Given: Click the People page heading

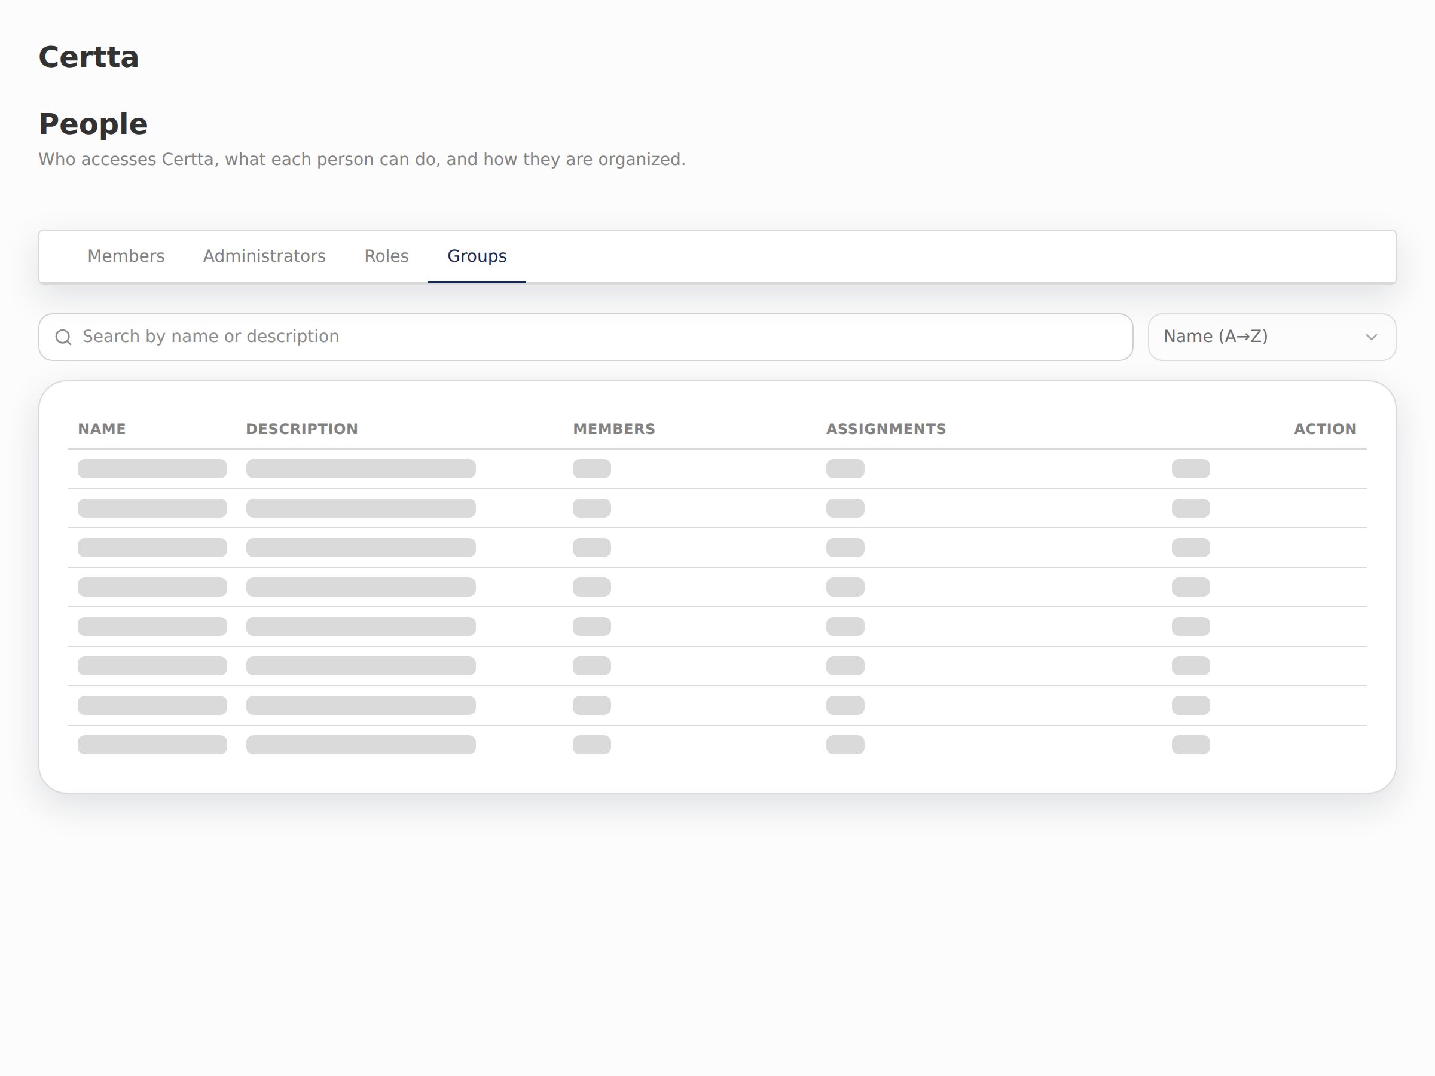Looking at the screenshot, I should coord(93,124).
